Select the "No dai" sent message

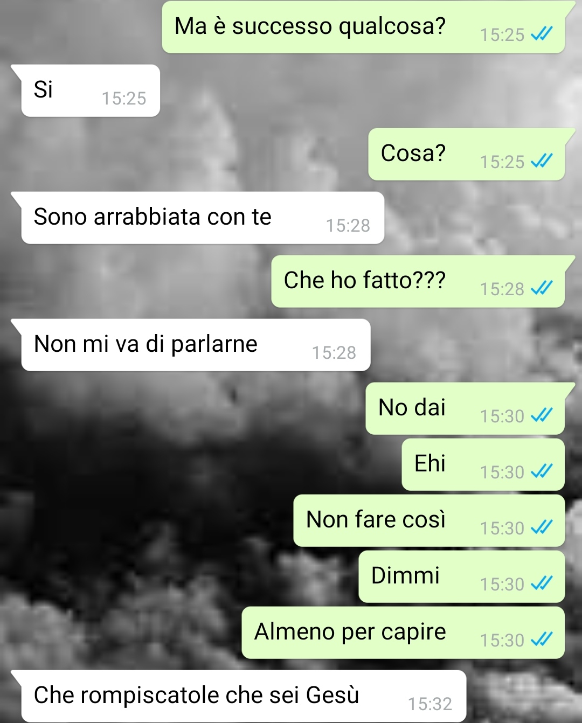[x=465, y=408]
